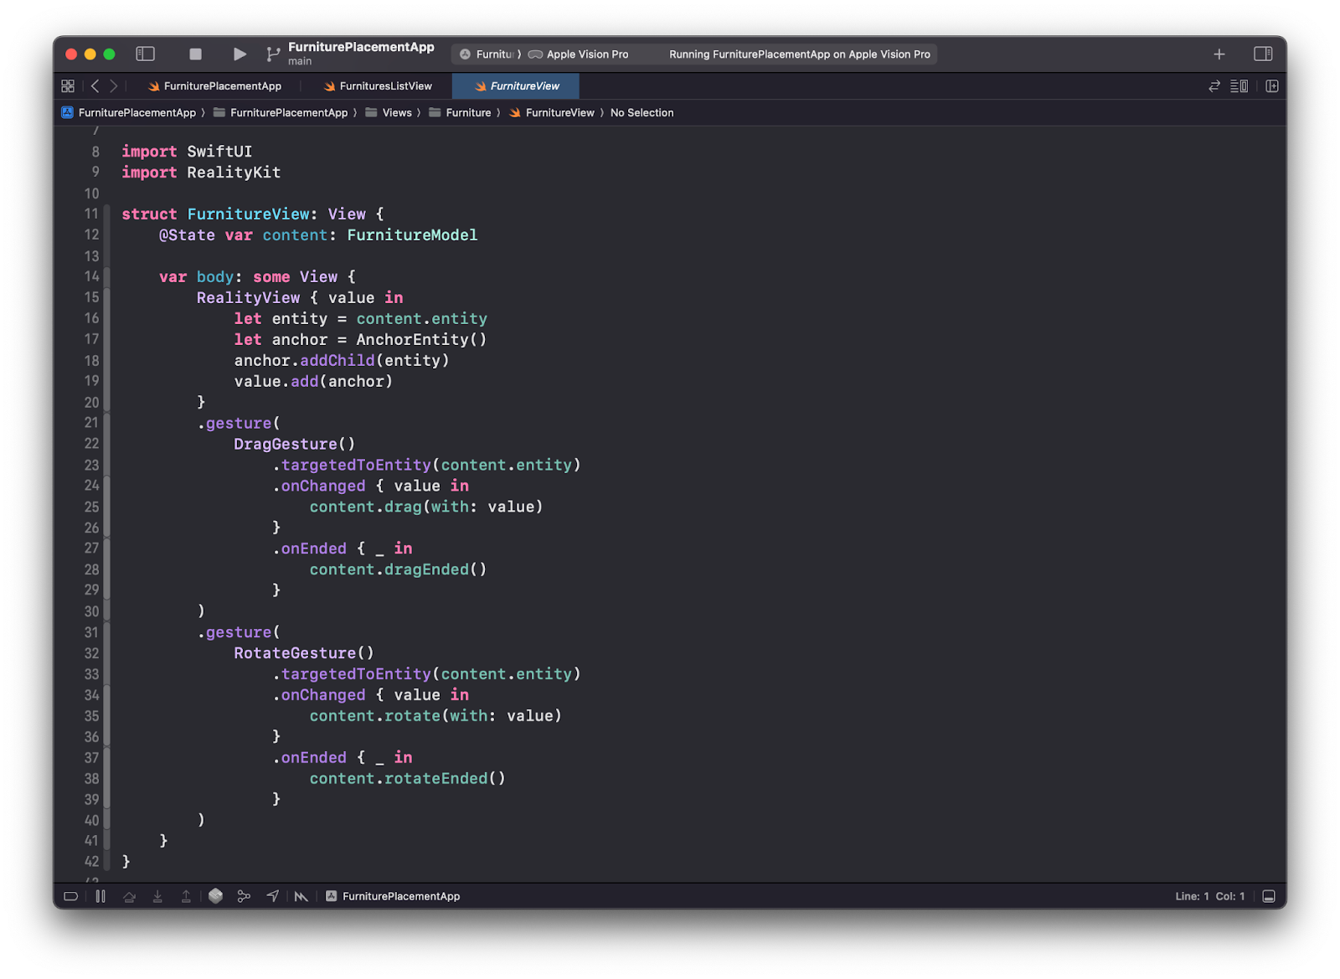Open the editor options (minimap) menu
This screenshot has height=979, width=1340.
coord(1239,86)
